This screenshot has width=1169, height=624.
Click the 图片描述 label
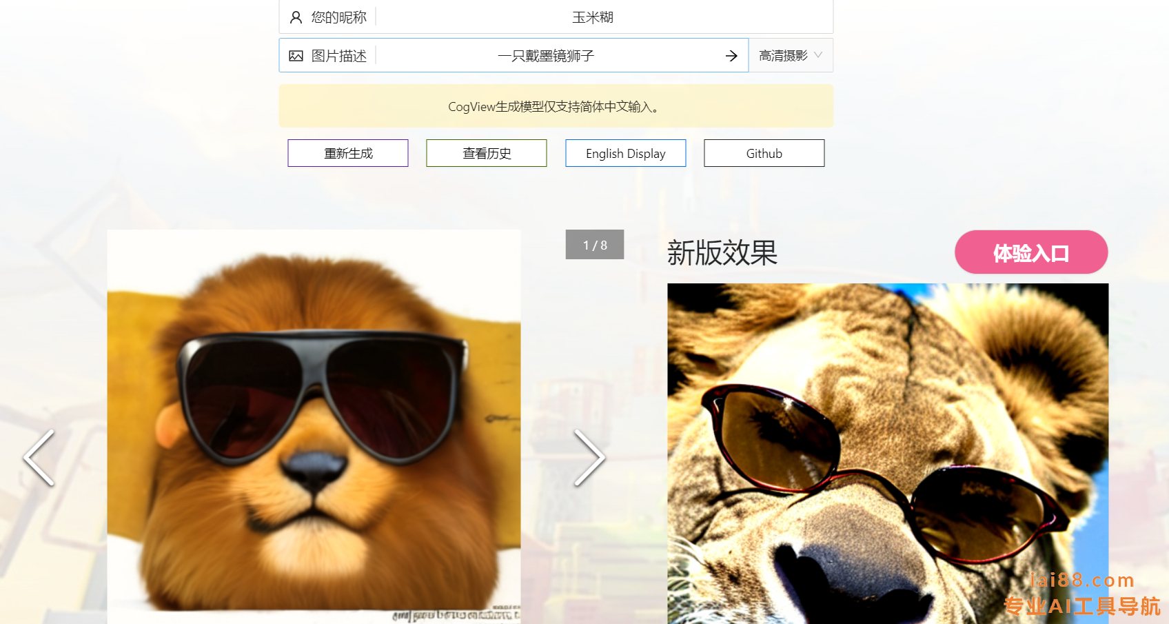(338, 56)
